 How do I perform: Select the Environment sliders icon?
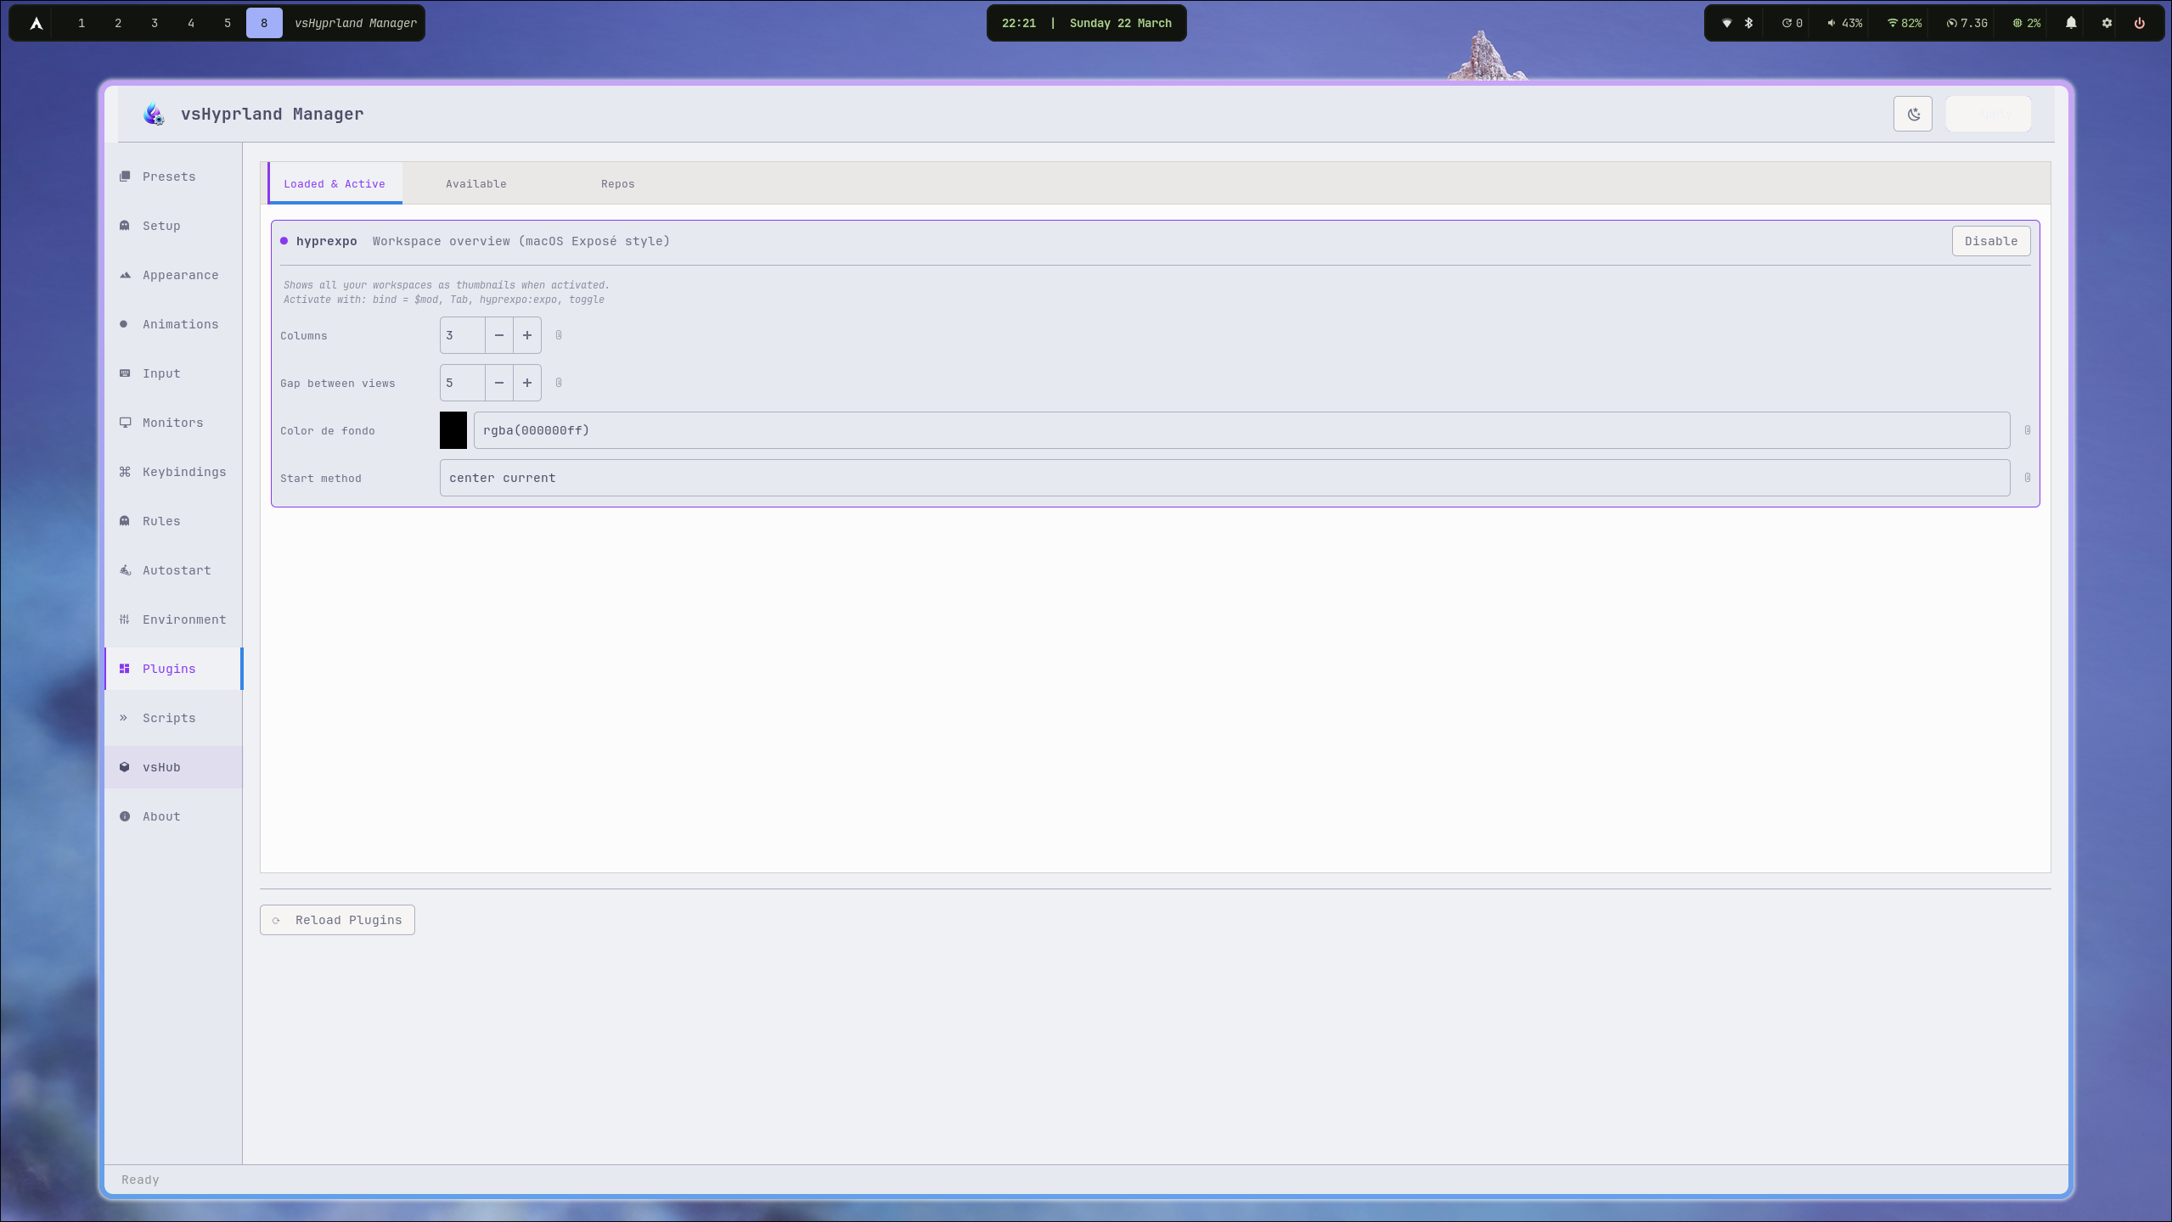coord(125,619)
